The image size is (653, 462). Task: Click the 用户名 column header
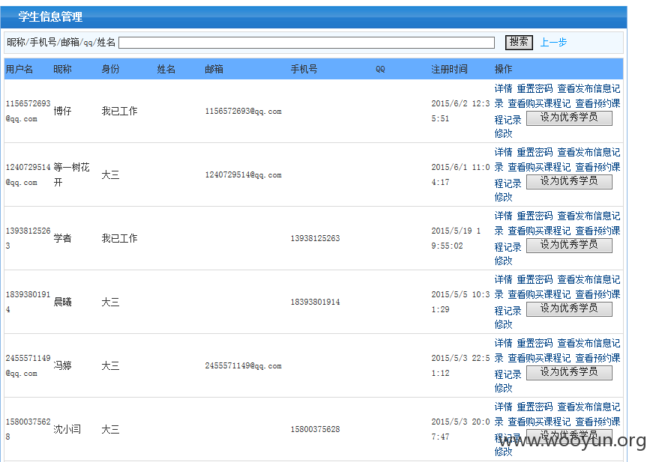(19, 69)
